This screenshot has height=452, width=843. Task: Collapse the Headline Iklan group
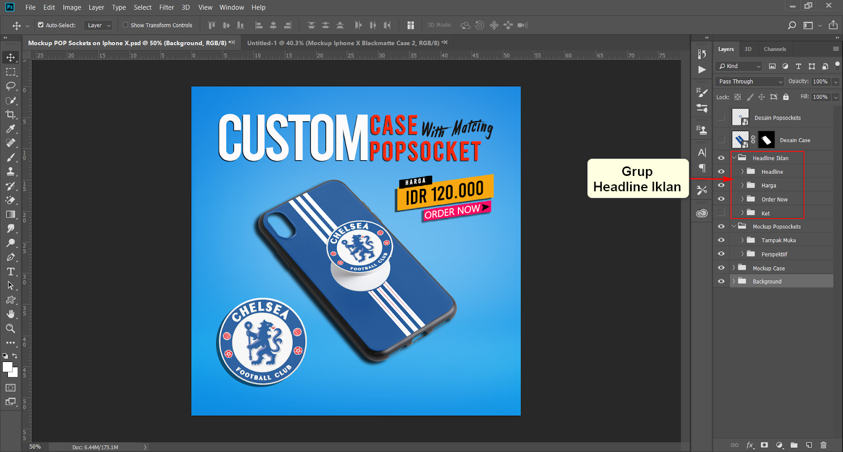click(x=734, y=158)
